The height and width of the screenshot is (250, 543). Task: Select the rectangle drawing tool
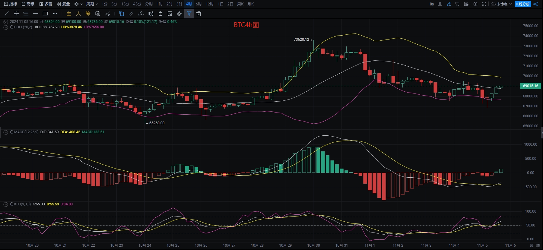(x=45, y=14)
